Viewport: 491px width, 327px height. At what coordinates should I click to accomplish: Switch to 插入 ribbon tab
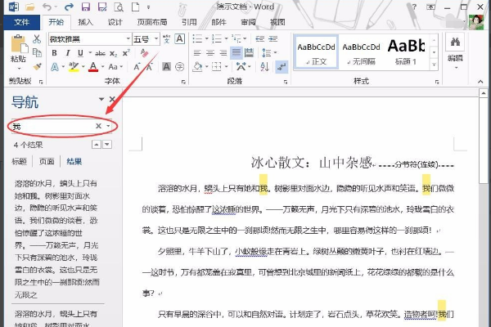[x=85, y=22]
